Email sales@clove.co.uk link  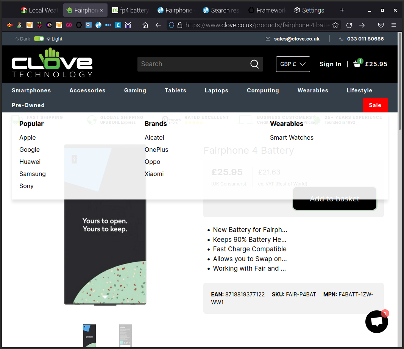[296, 39]
